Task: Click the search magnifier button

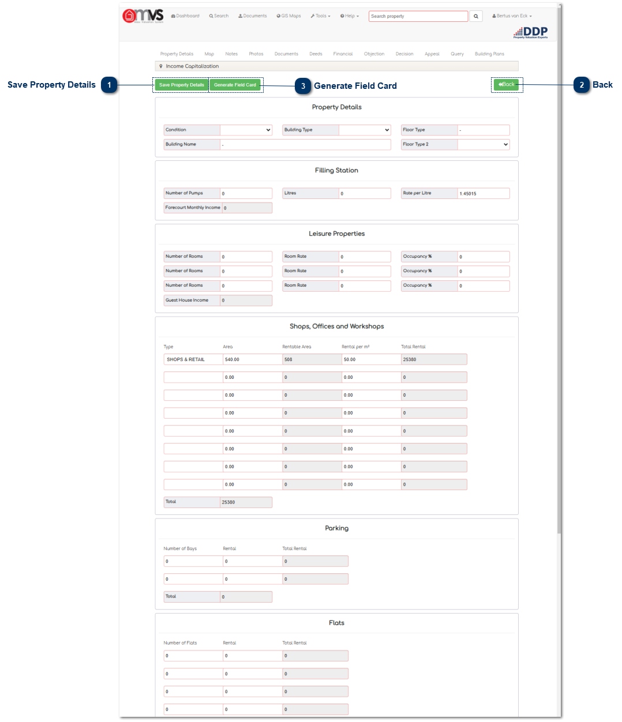Action: click(x=476, y=16)
